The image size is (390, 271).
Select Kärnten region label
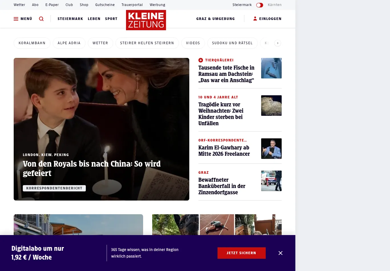point(275,5)
